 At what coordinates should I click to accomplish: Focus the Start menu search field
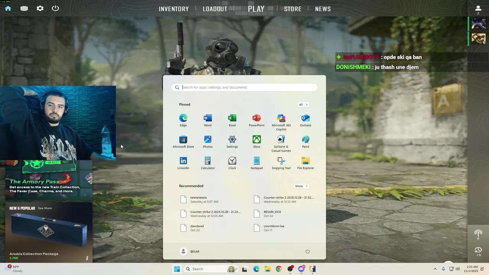point(244,87)
